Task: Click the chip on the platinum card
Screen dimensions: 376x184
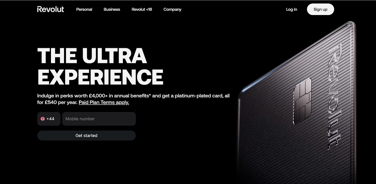Action: 302,101
